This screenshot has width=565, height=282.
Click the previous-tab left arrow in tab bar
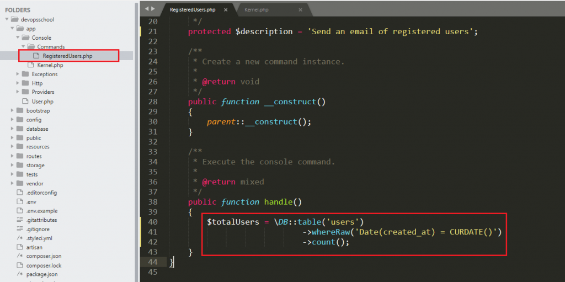point(145,9)
